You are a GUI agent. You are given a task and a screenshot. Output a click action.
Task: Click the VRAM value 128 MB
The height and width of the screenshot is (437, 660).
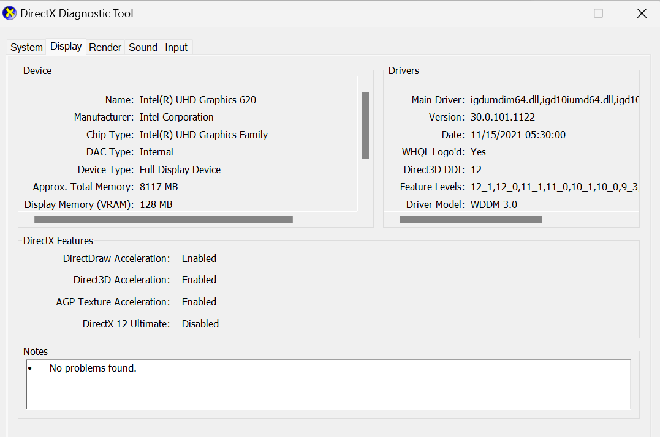[x=156, y=204]
